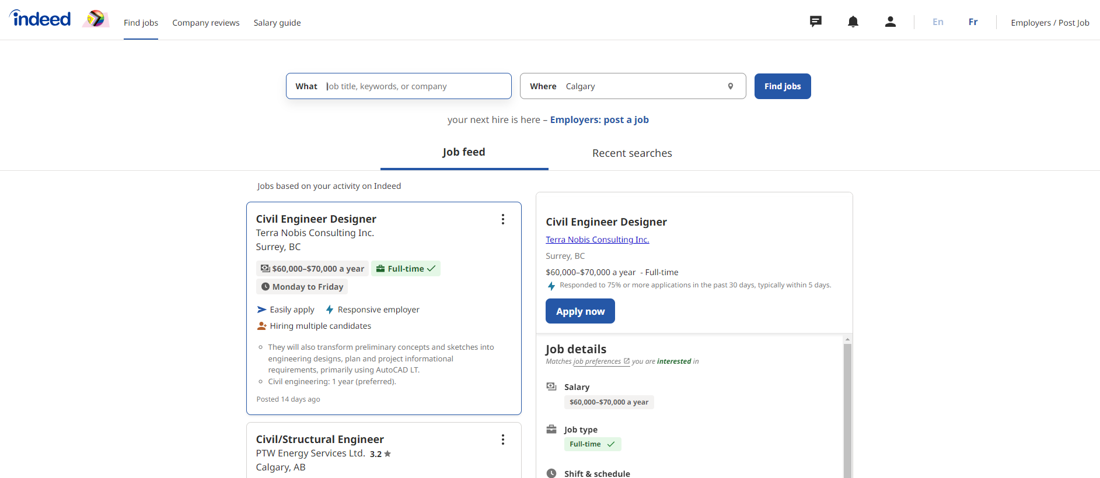
Task: Click the Full-time tag on job card
Action: [x=406, y=269]
